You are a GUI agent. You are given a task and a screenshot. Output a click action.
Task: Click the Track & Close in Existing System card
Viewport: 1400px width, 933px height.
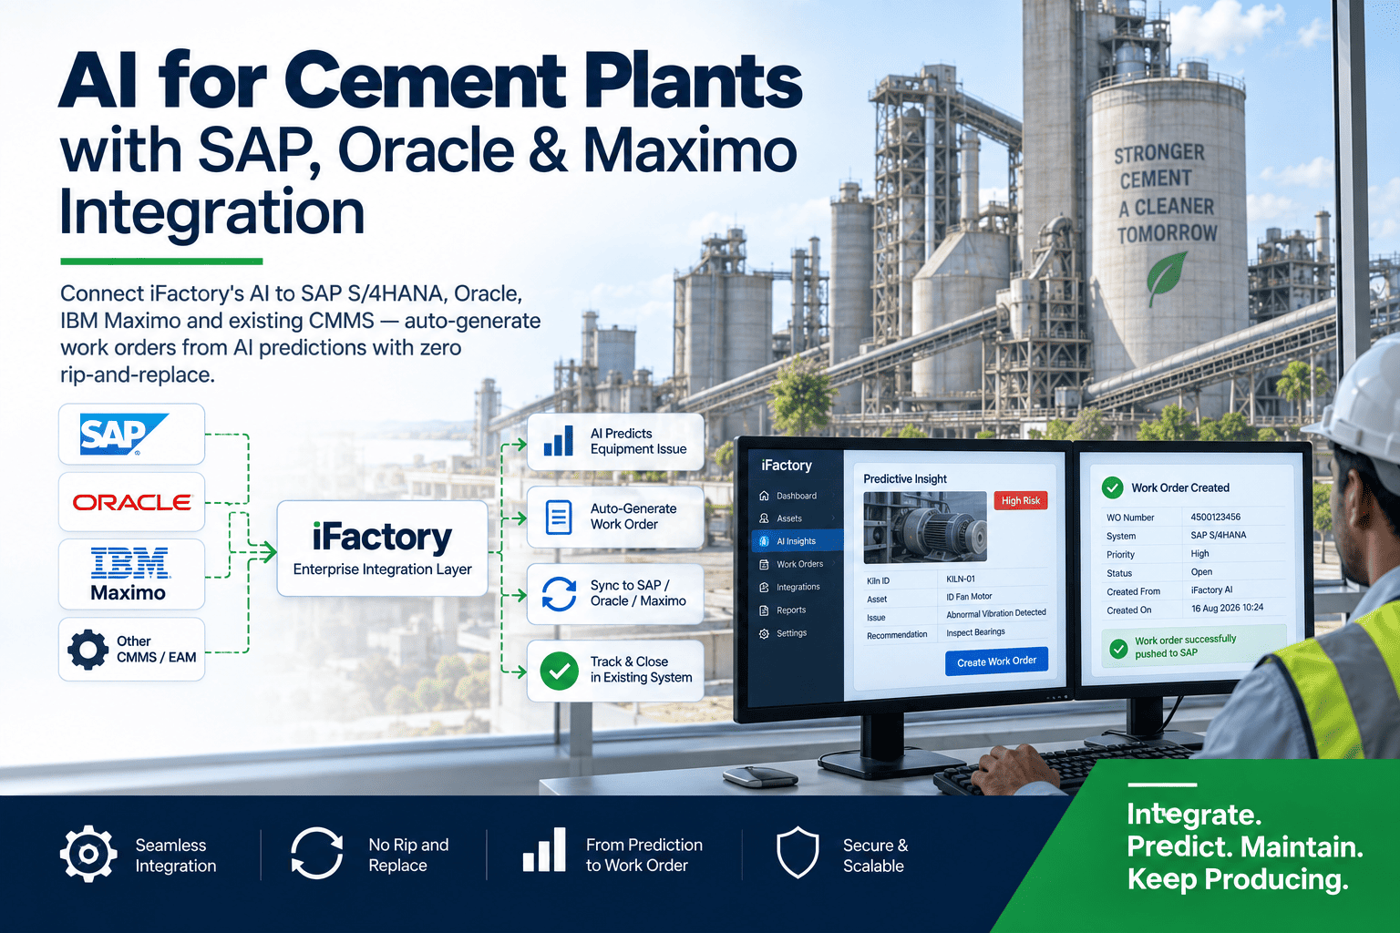(615, 671)
